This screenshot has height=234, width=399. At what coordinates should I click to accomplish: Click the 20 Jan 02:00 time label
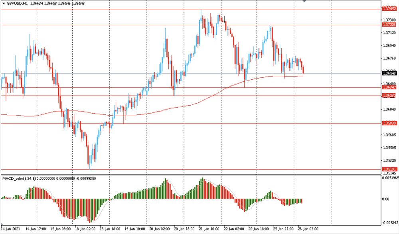click(x=159, y=229)
